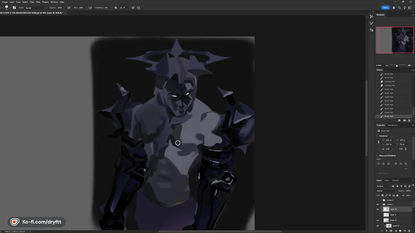Create new snapshot camera icon in History
Image resolution: width=415 pixels, height=233 pixels.
click(x=404, y=120)
